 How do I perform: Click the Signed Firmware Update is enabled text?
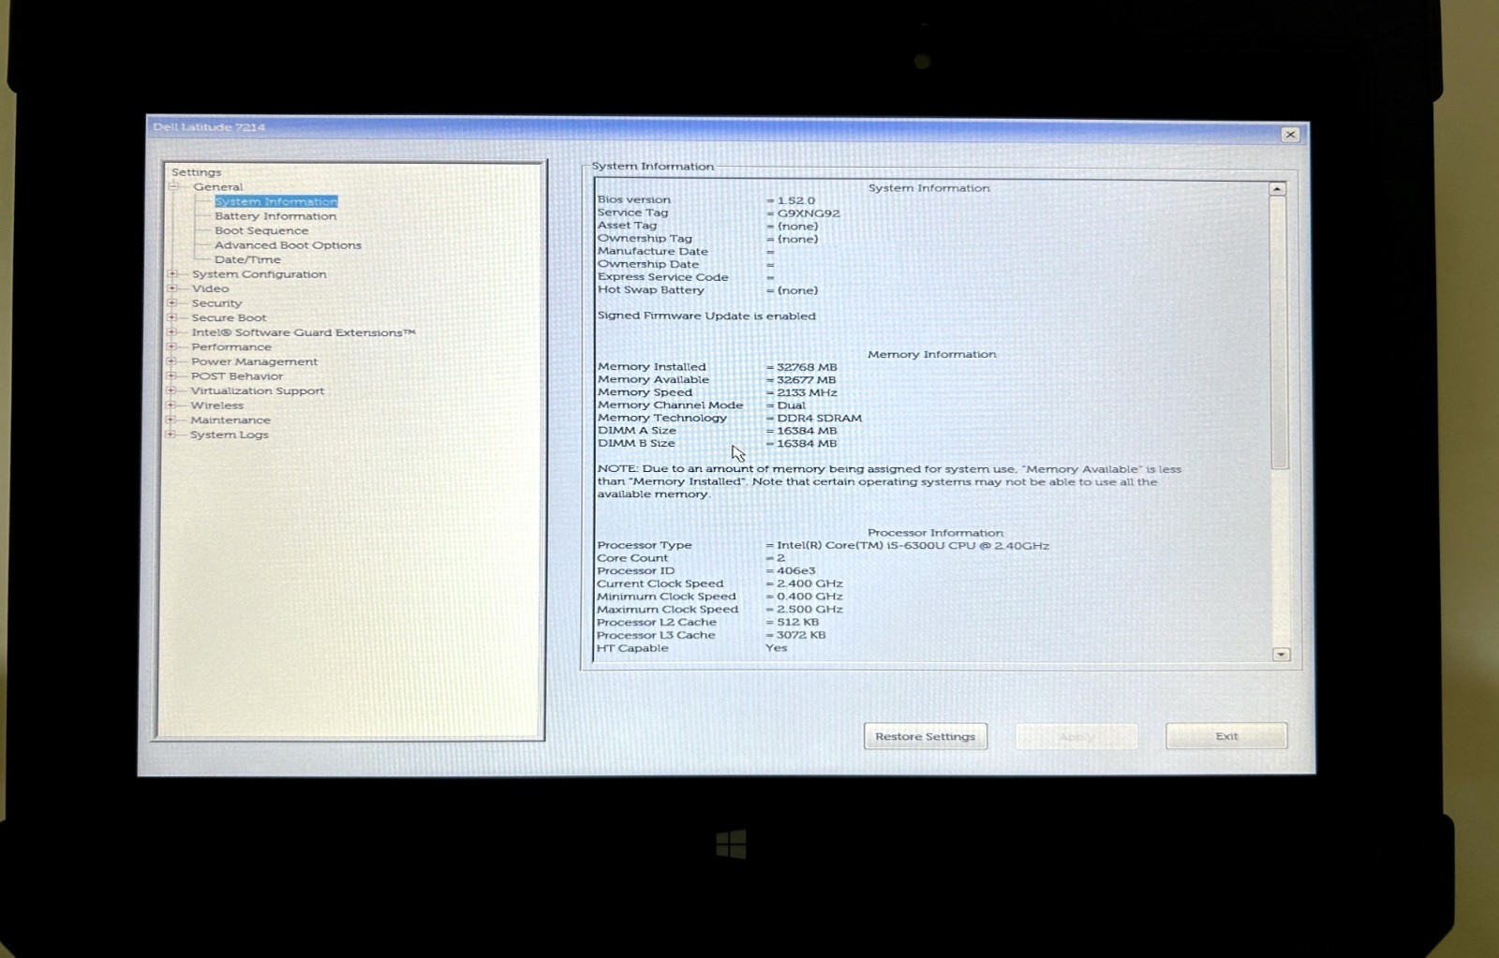(706, 316)
